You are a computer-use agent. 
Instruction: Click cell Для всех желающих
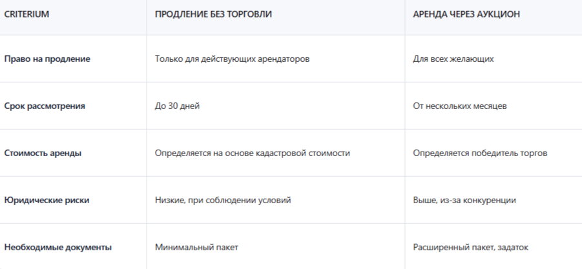point(453,59)
